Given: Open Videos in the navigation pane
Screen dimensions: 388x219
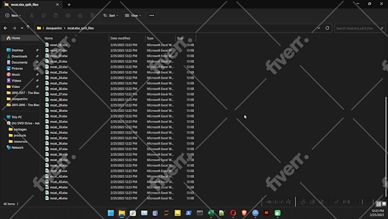Looking at the screenshot, I should click(x=16, y=81).
